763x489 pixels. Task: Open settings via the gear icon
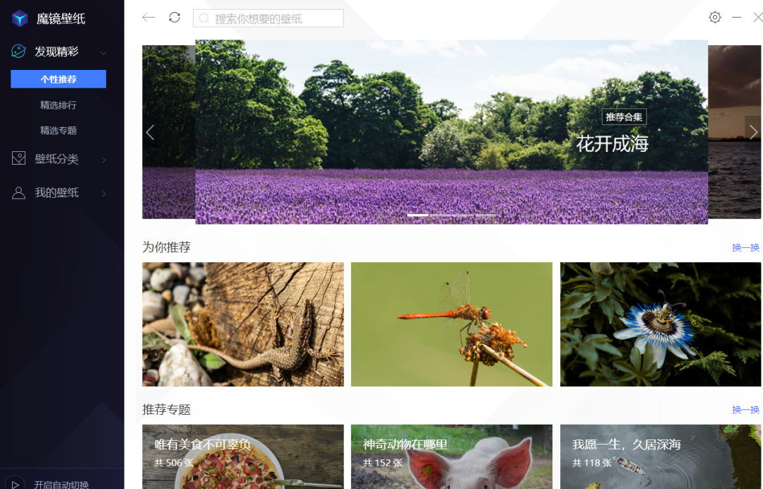[715, 18]
